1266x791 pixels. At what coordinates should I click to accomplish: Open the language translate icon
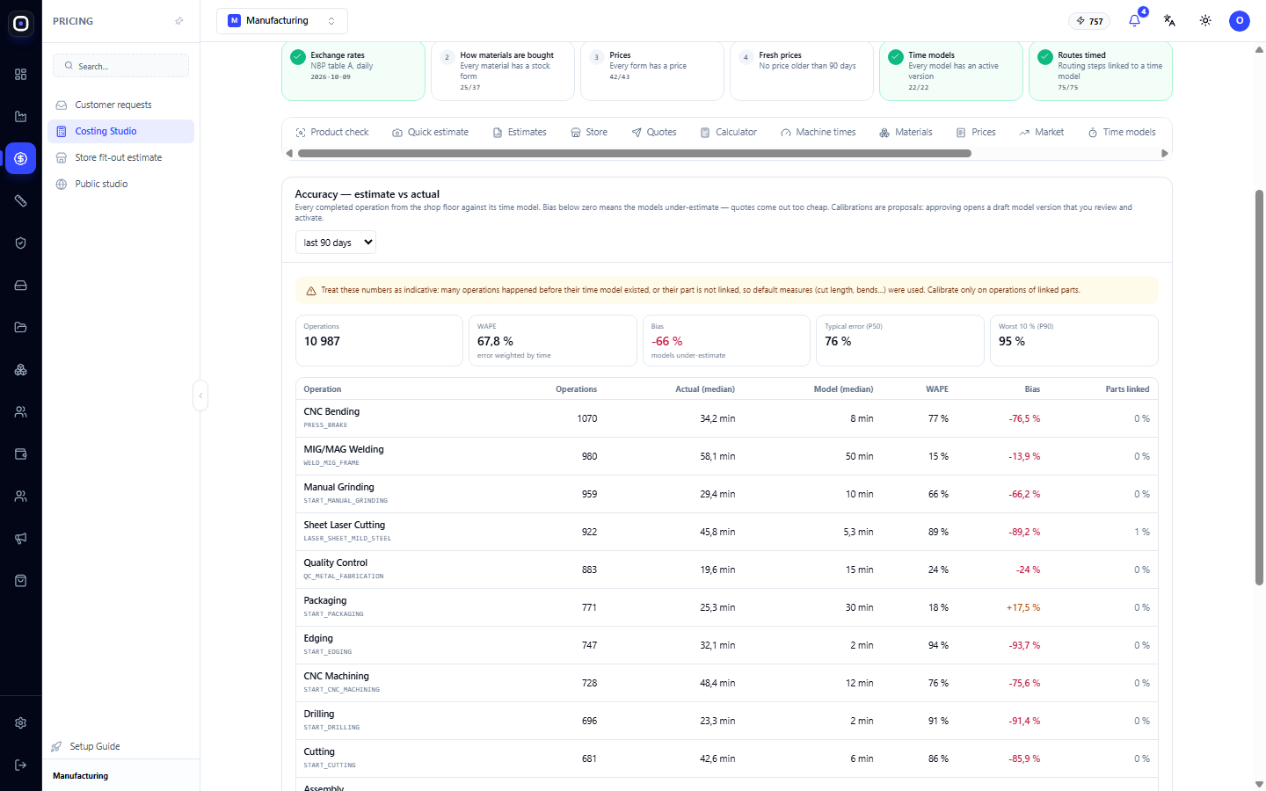coord(1169,20)
